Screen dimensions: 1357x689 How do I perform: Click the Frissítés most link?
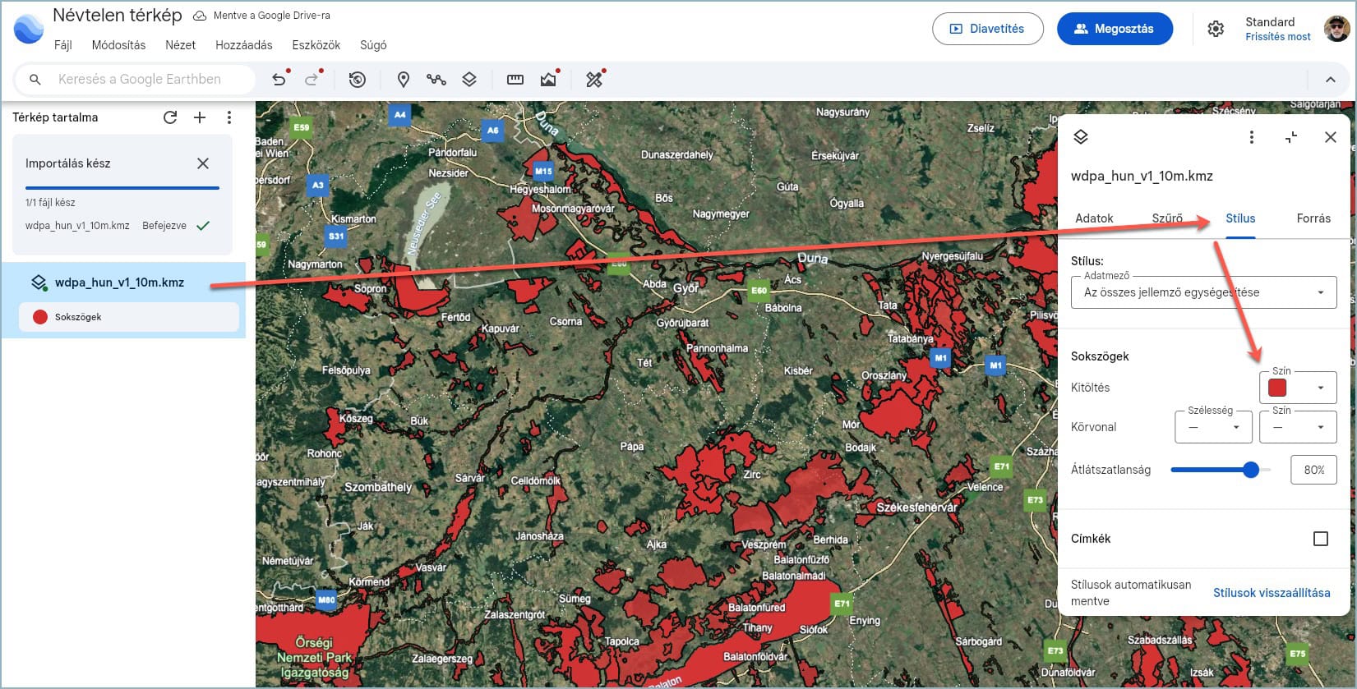[1278, 37]
